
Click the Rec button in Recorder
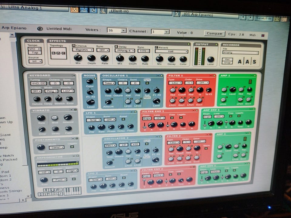[x=227, y=60]
